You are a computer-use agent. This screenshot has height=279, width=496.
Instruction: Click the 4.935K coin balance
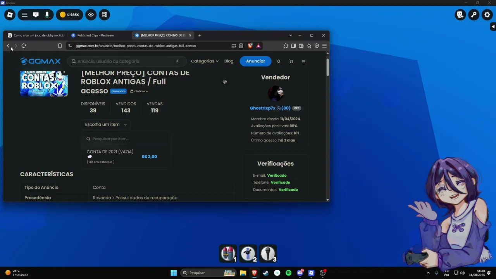pyautogui.click(x=69, y=15)
